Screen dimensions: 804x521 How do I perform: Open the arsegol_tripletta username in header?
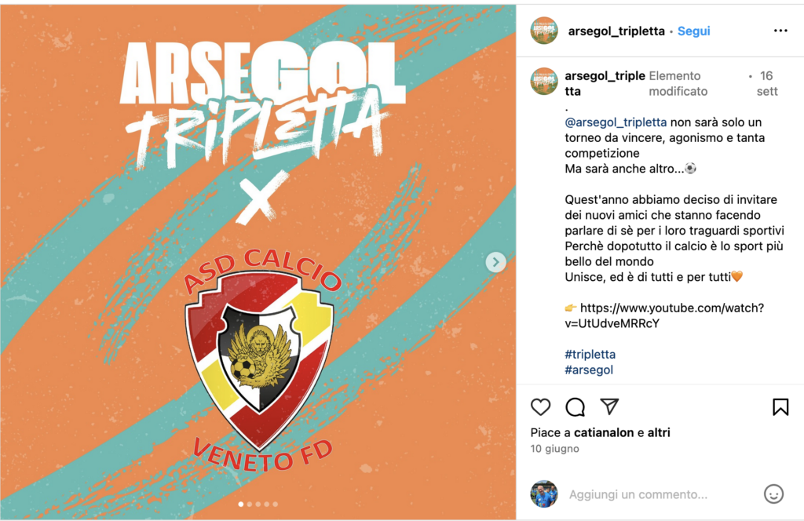[x=616, y=31]
